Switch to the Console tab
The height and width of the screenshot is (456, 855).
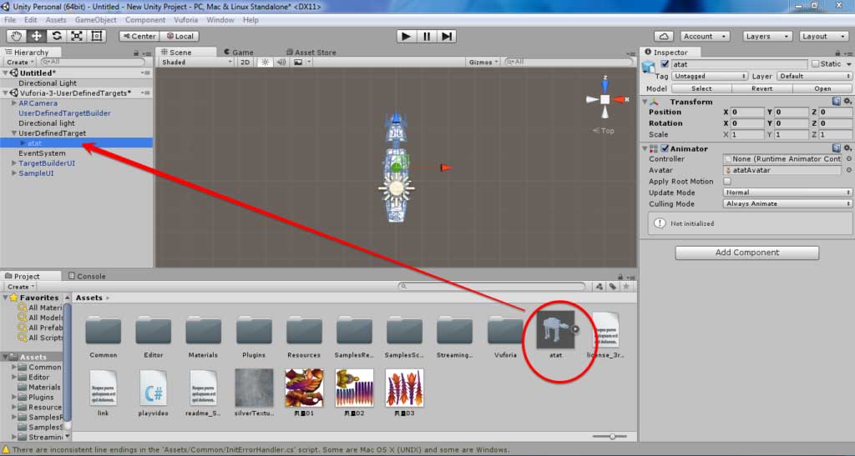[87, 276]
